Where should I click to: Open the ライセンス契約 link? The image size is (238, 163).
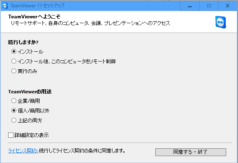[x=23, y=151]
